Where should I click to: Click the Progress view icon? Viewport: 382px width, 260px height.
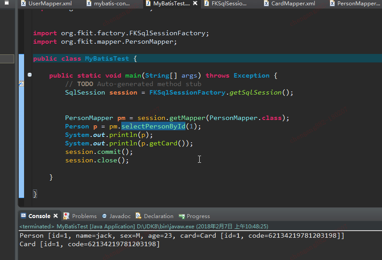(x=182, y=216)
